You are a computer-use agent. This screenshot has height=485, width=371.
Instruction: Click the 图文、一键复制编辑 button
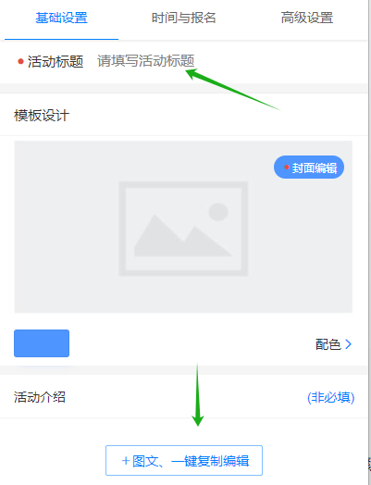pos(184,461)
